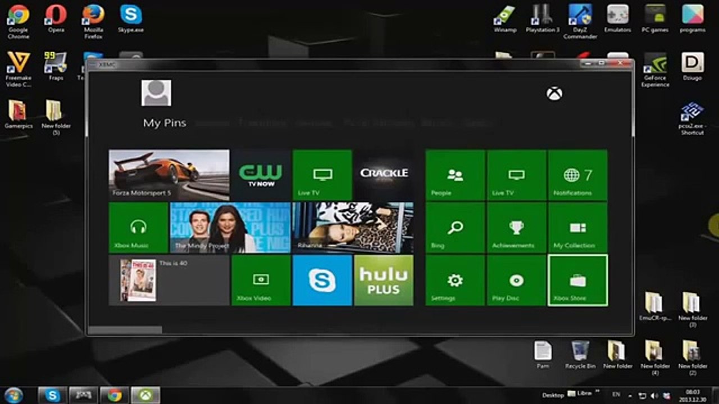719x404 pixels.
Task: Select the Recycle Bin icon
Action: [x=580, y=355]
